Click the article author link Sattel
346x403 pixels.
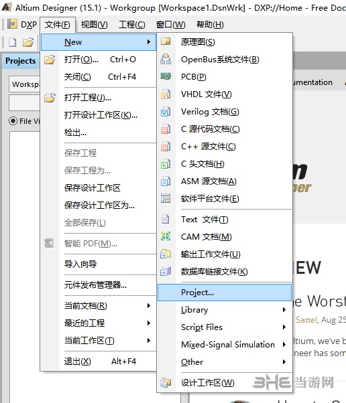coord(306,319)
